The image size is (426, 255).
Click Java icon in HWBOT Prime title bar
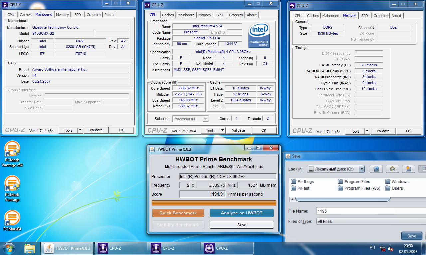[152, 149]
